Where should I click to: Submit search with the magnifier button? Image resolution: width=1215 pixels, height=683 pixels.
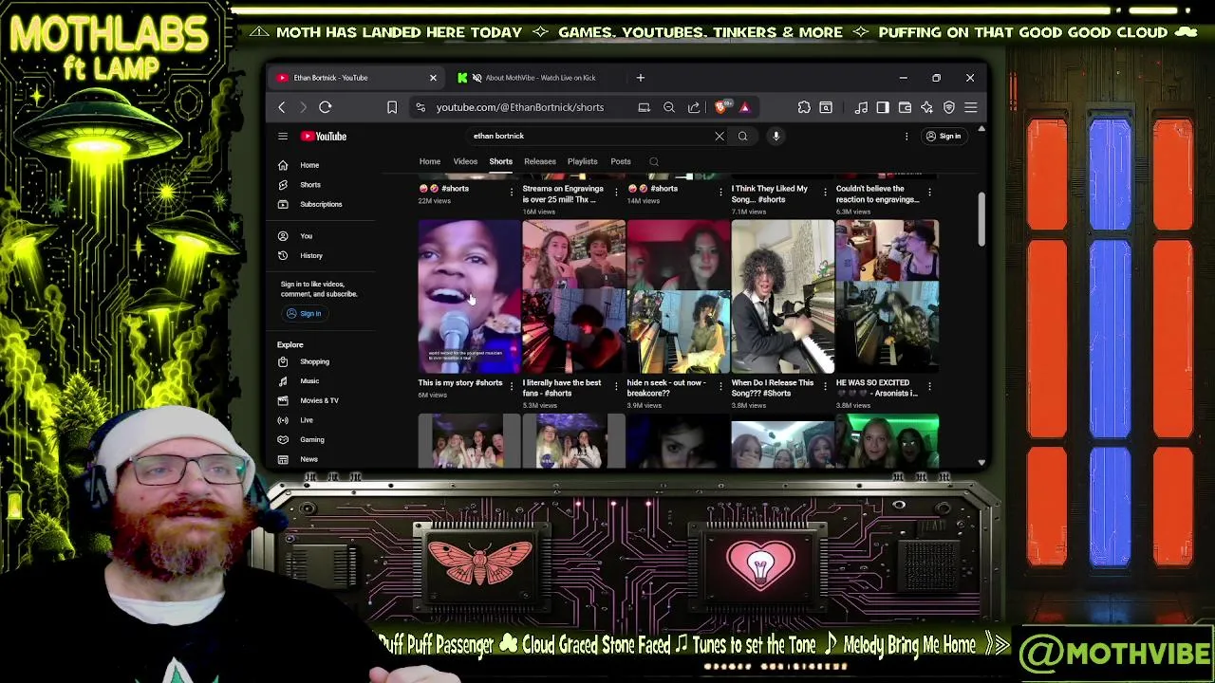742,136
